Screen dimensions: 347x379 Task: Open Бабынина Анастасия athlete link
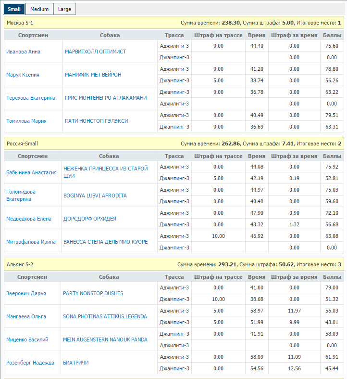tap(31, 172)
